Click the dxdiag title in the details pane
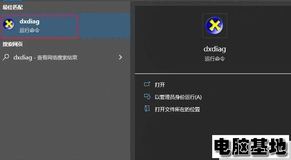This screenshot has height=160, width=291. point(215,49)
